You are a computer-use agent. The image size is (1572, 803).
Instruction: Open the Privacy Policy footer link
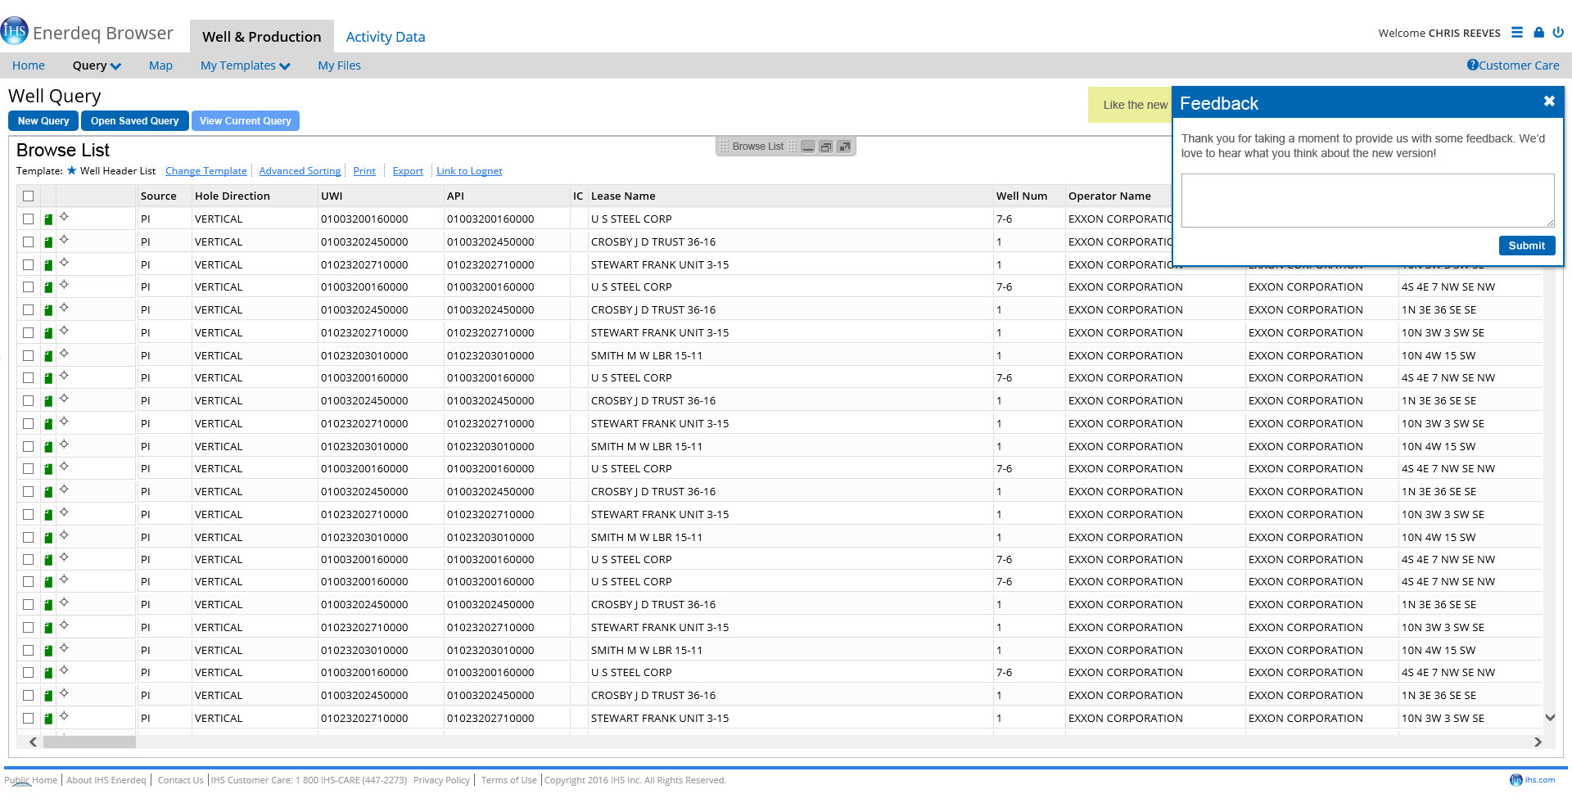(x=441, y=780)
